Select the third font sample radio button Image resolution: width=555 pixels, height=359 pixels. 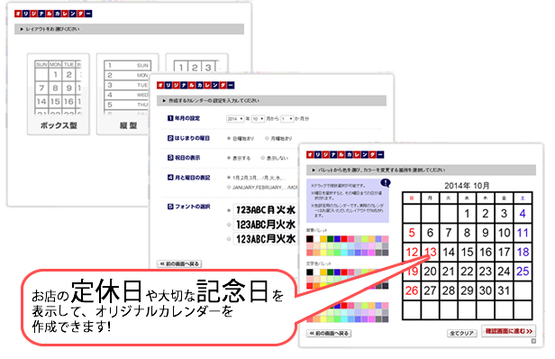click(229, 239)
